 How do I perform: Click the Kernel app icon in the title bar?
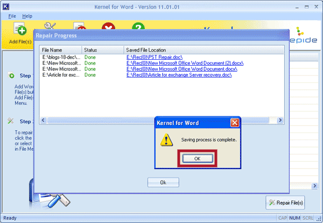point(6,7)
